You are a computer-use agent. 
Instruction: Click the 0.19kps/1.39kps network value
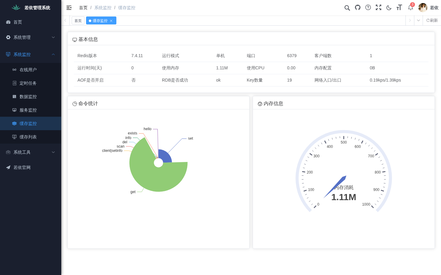(x=385, y=80)
